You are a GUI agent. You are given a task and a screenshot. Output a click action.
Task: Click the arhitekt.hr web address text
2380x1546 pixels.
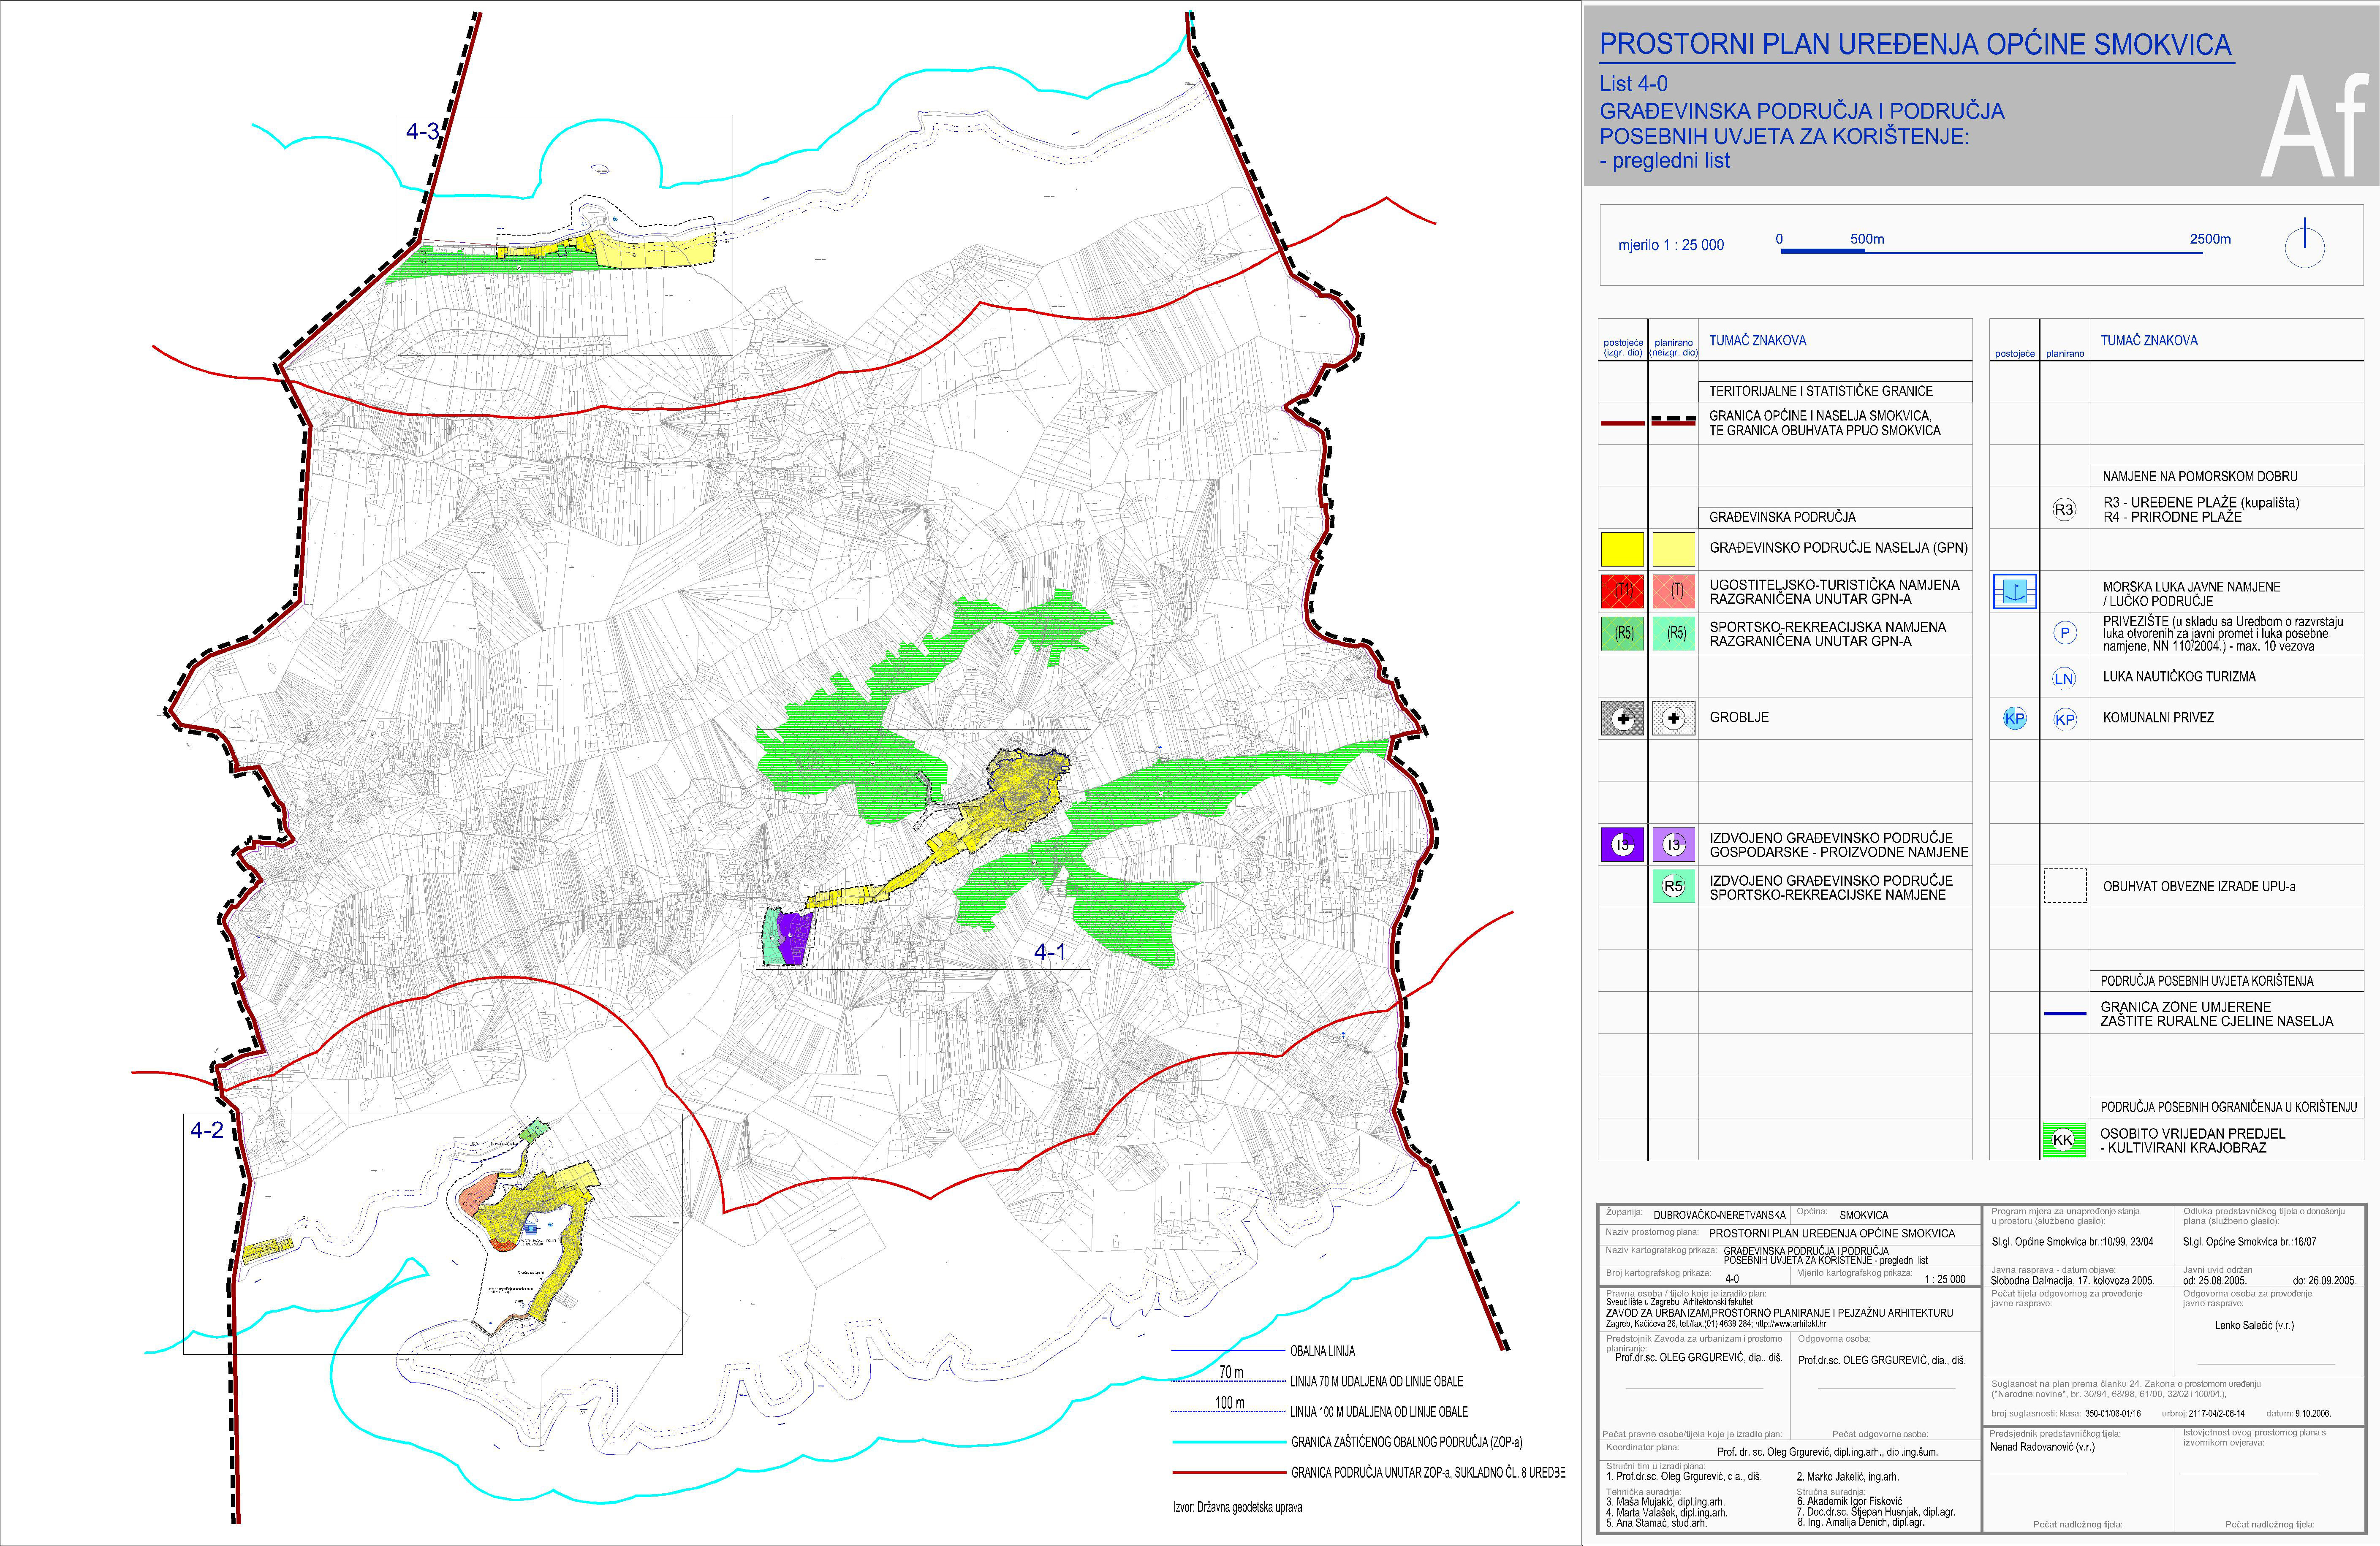click(x=1796, y=1323)
